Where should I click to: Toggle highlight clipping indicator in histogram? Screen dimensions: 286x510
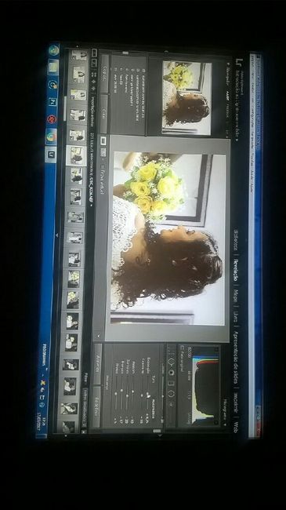pyautogui.click(x=216, y=422)
